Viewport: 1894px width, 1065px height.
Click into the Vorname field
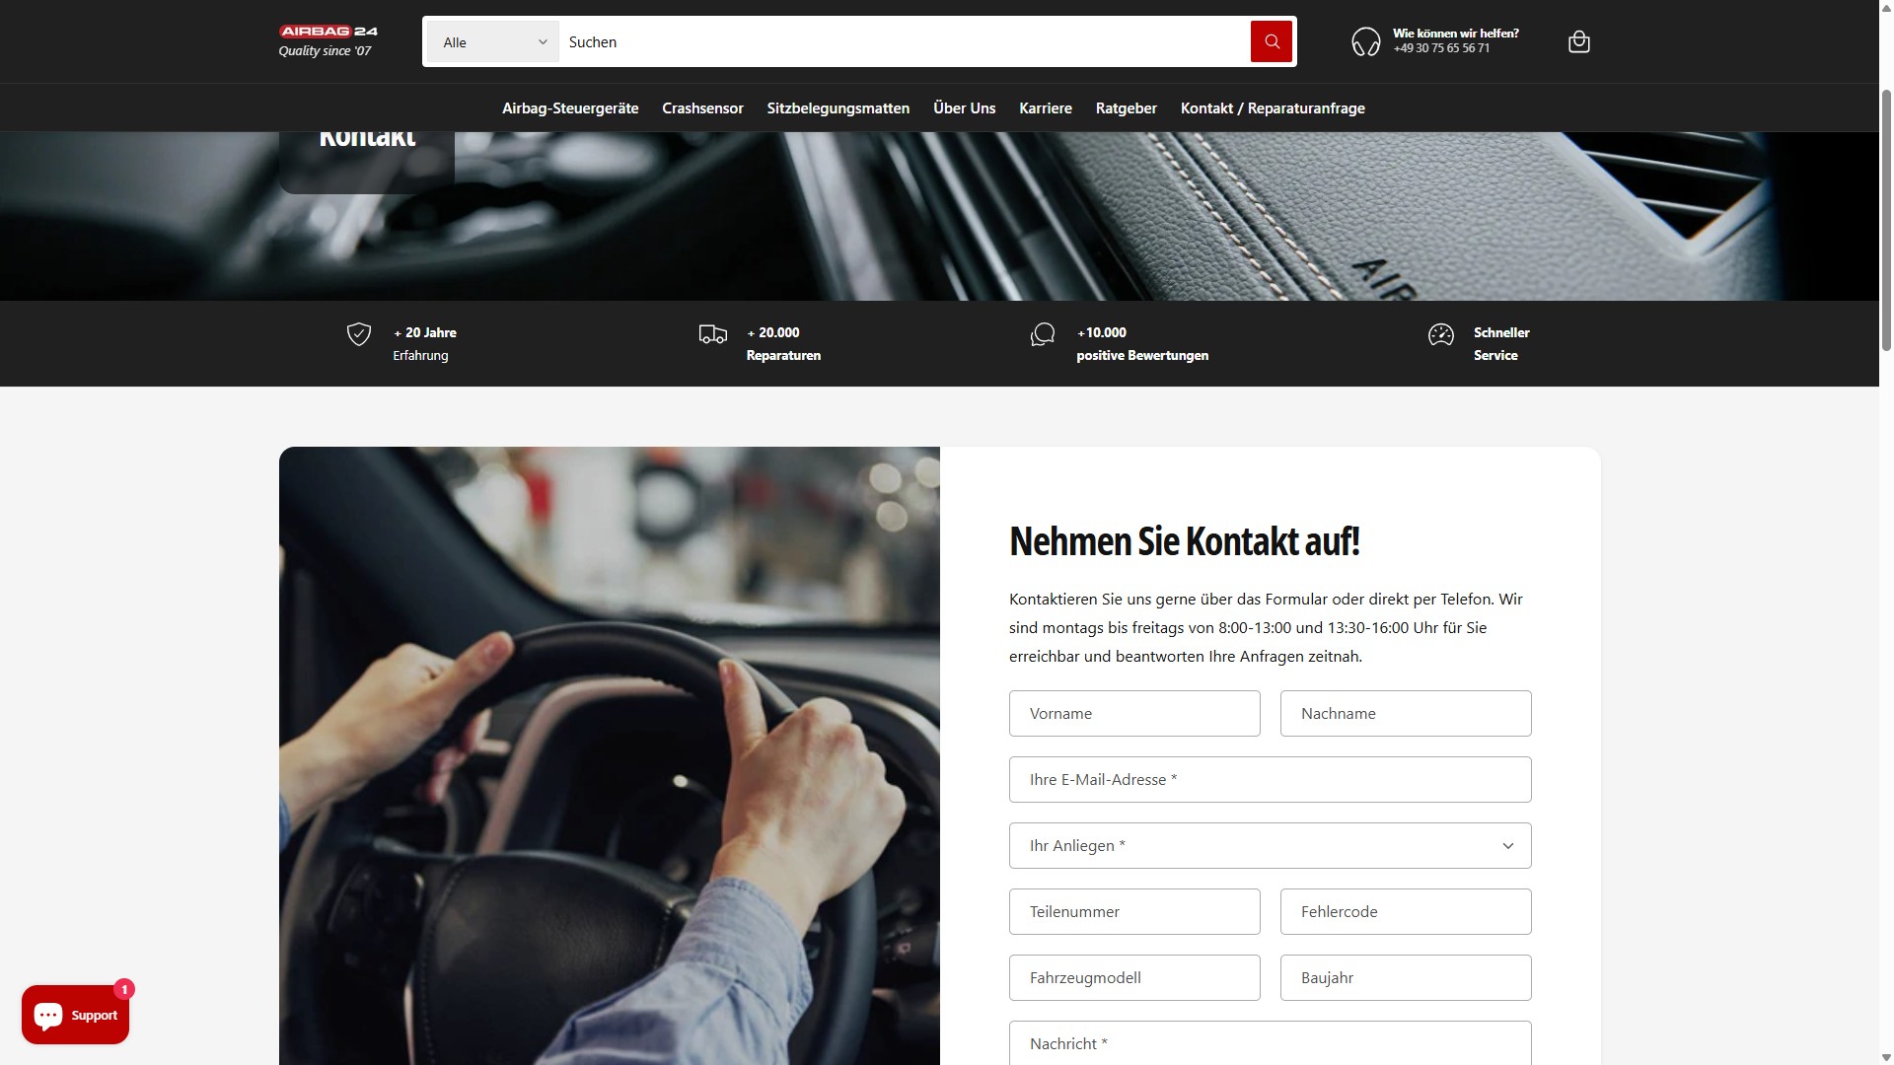[1133, 713]
